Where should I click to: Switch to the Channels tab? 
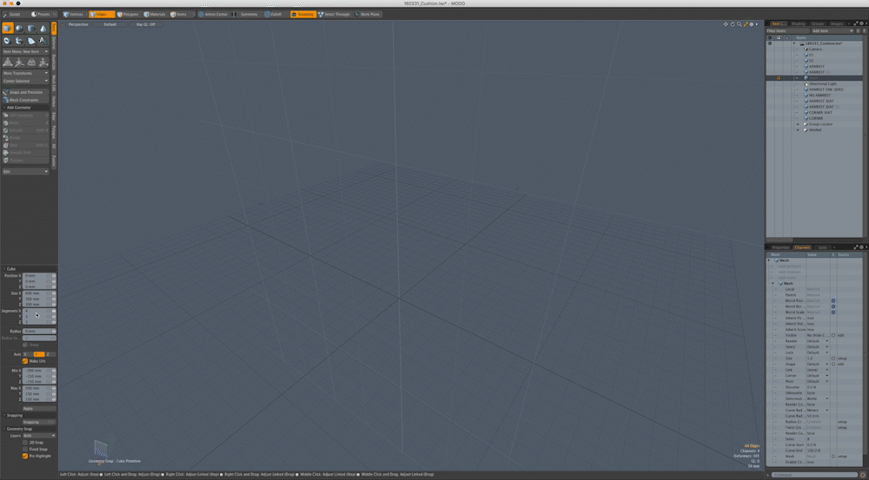tap(802, 247)
